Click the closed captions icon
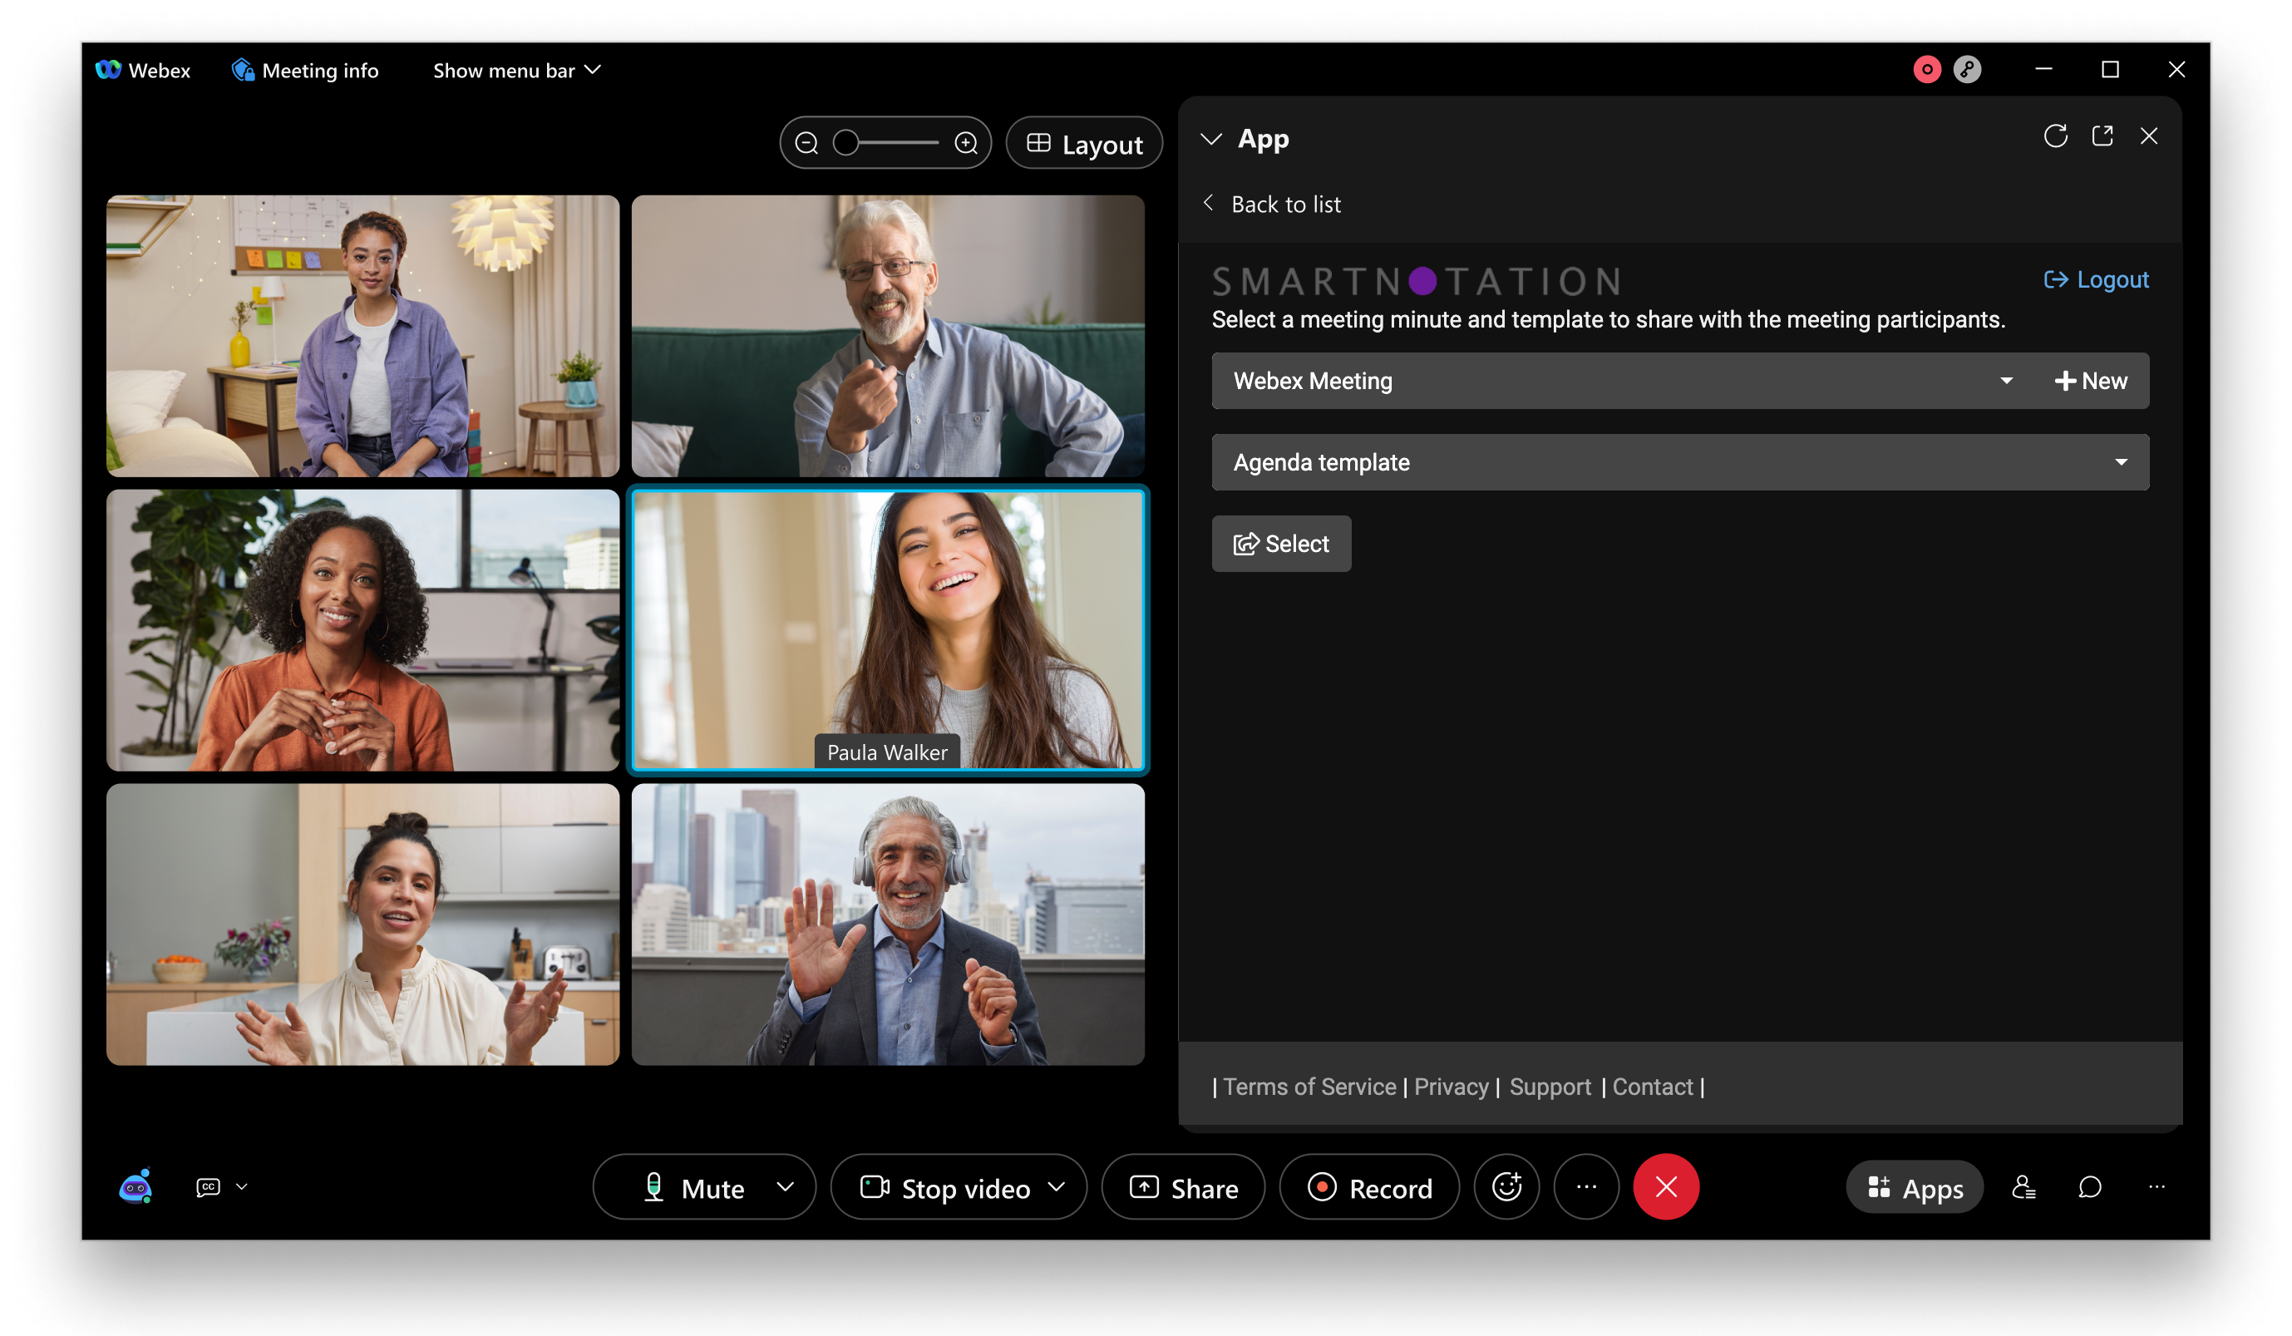The height and width of the screenshot is (1336, 2292). click(x=209, y=1187)
